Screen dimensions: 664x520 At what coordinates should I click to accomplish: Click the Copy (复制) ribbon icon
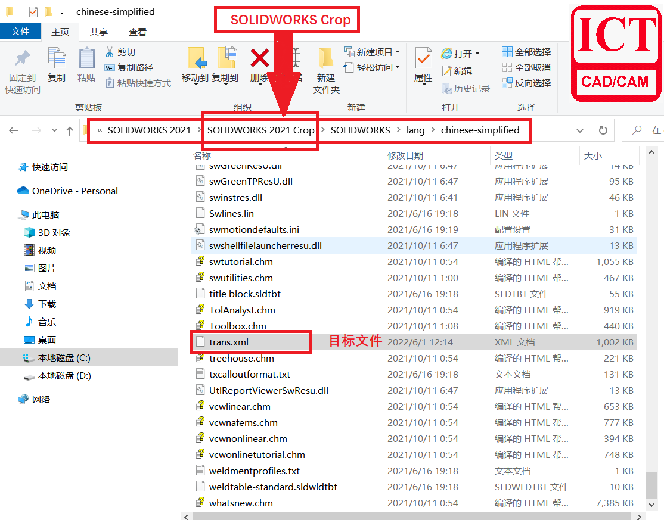coord(57,58)
